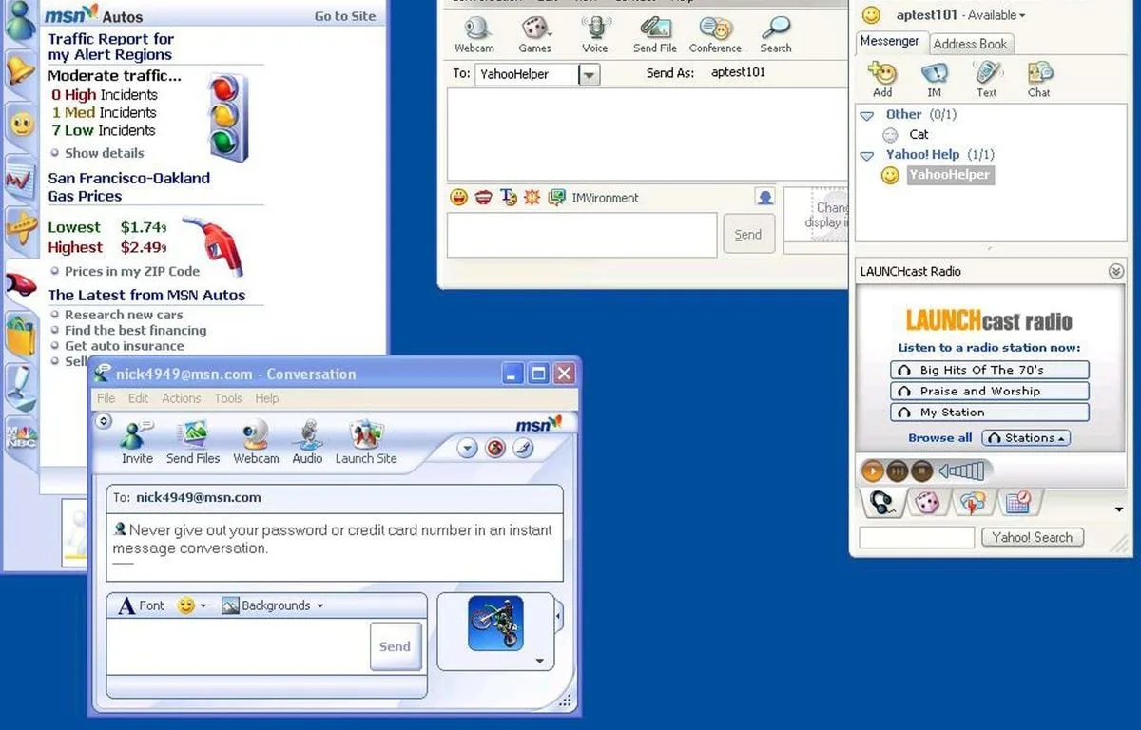The width and height of the screenshot is (1141, 730).
Task: Click Show details under traffic report
Action: pos(104,153)
